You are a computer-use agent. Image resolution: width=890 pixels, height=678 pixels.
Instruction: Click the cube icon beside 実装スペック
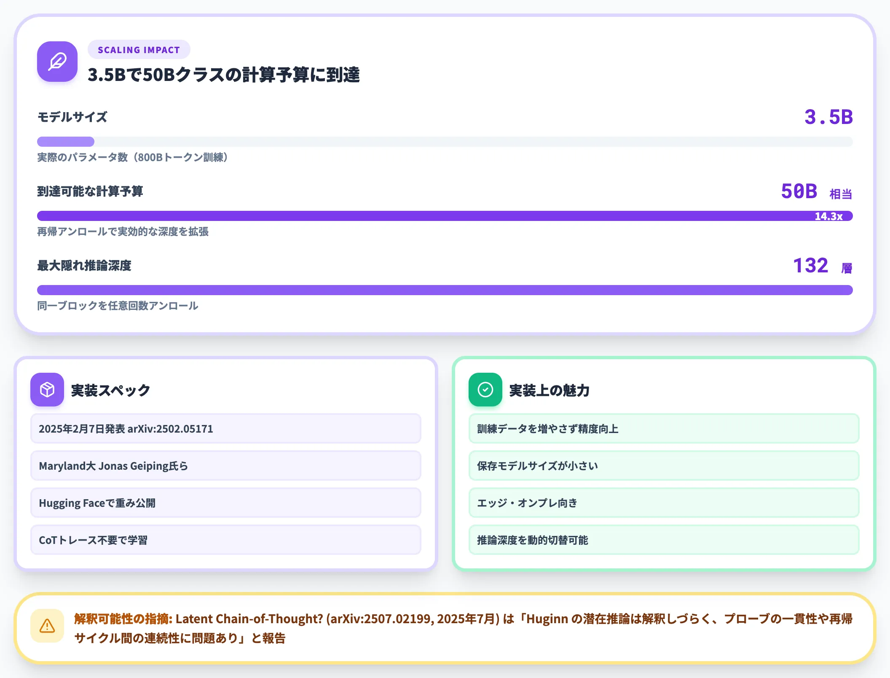tap(47, 390)
